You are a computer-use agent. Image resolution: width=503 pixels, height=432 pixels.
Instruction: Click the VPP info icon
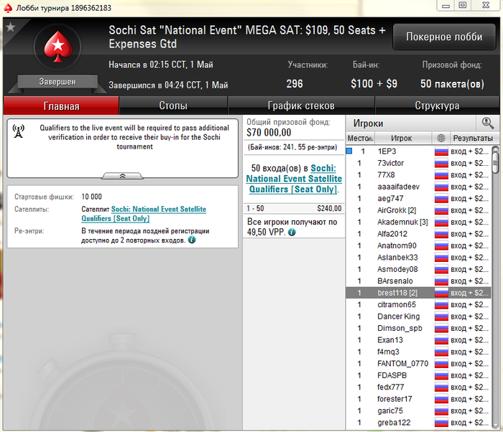pyautogui.click(x=292, y=233)
